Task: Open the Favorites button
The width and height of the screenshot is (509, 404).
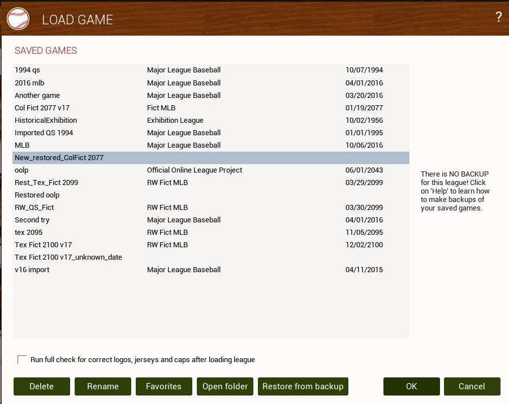Action: (163, 386)
